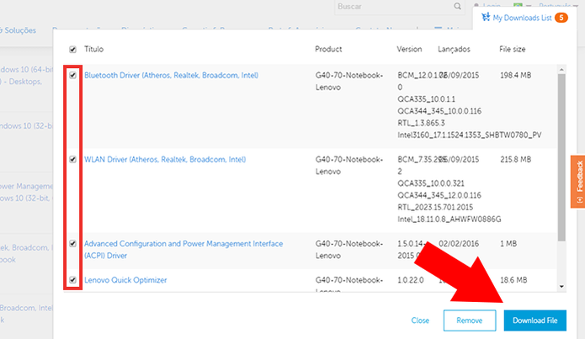585x339 pixels.
Task: Click the File size column header
Action: 513,50
